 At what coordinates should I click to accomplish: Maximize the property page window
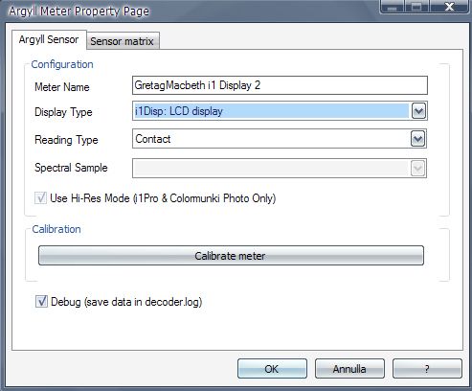[417, 7]
